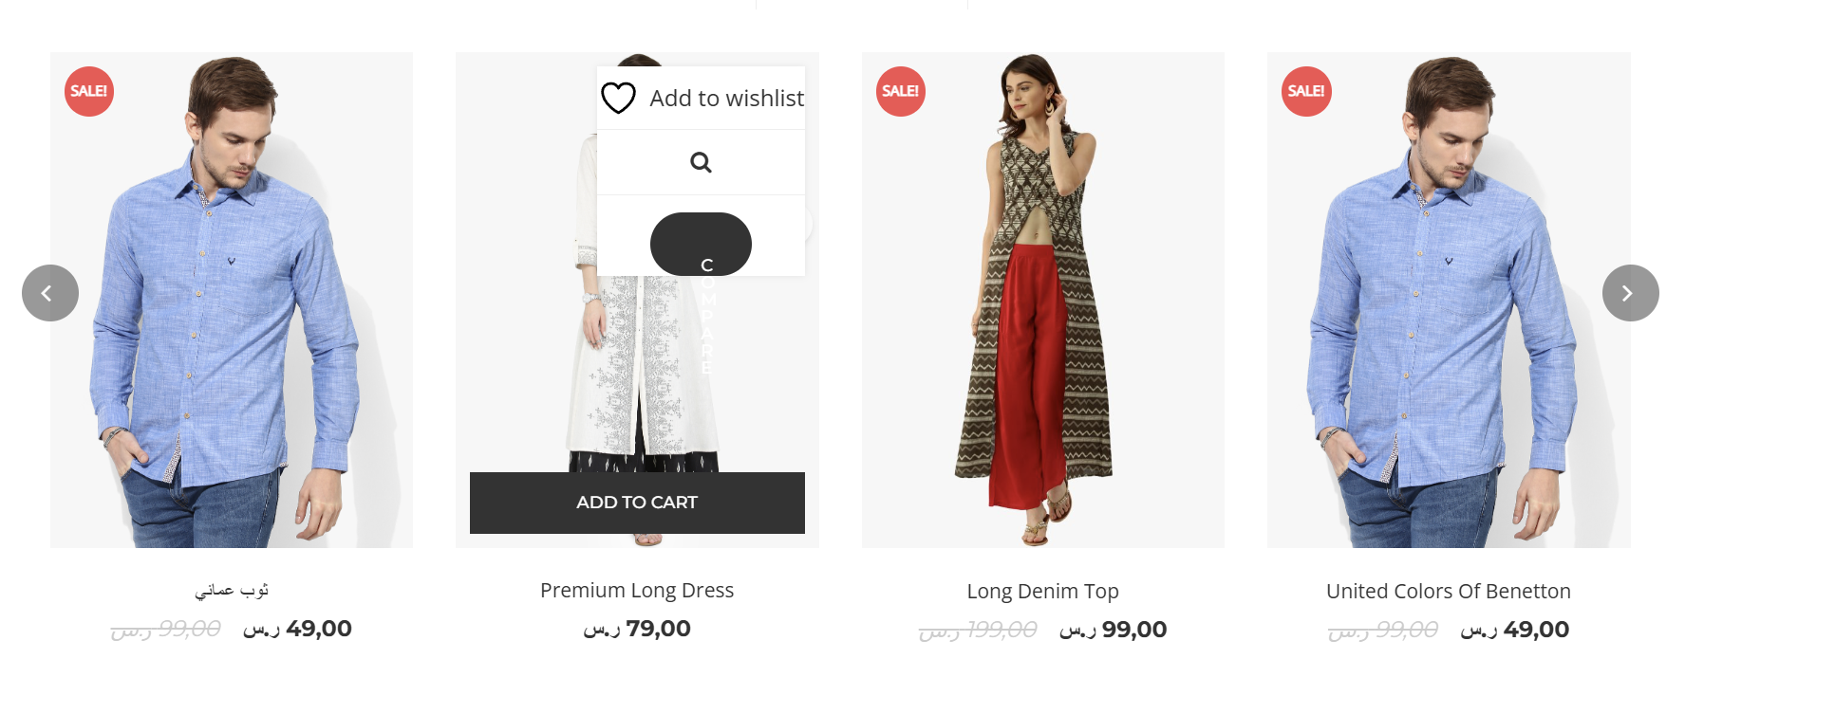The height and width of the screenshot is (714, 1835).
Task: Open Premium Long Dress product title
Action: pos(637,590)
